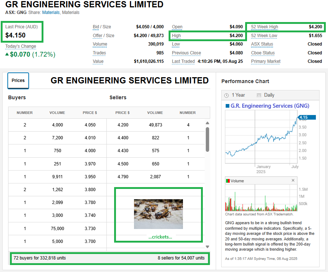The image size is (328, 272).
Task: Click the blue G.R. Engineering series swatch
Action: click(x=227, y=106)
